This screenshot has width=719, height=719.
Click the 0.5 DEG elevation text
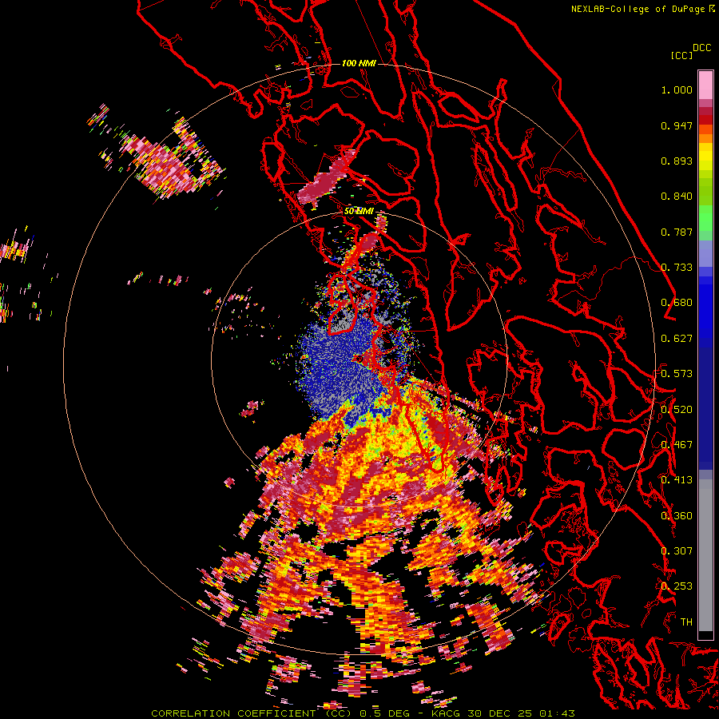pos(384,713)
